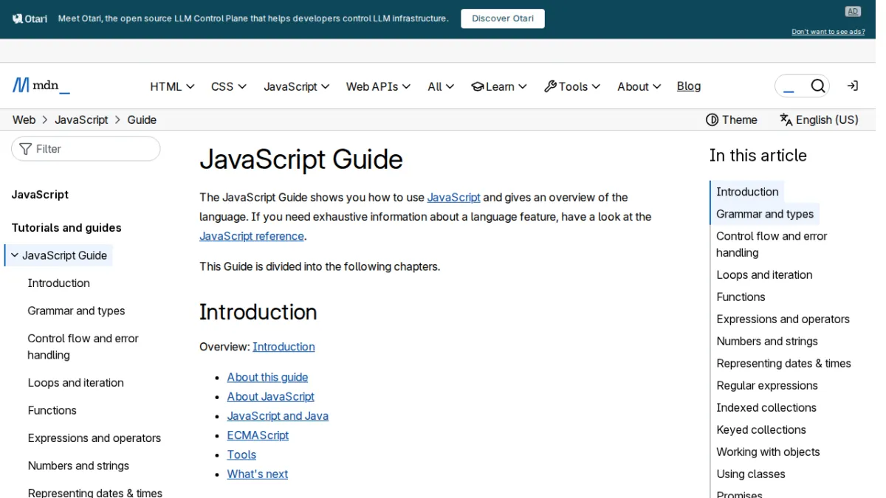This screenshot has height=498, width=886.
Task: Open the ECMAScript link
Action: click(258, 435)
